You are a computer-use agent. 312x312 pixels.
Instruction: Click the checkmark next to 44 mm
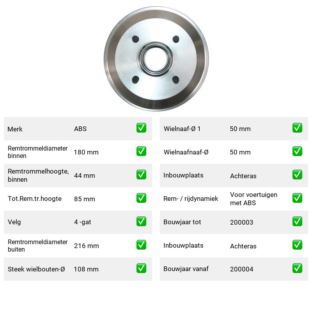coord(141,174)
